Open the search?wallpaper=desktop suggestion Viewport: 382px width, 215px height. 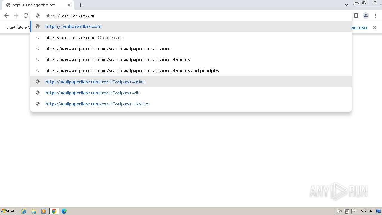191,104
